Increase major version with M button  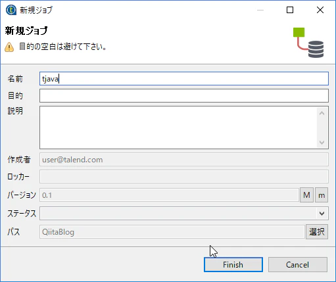click(x=306, y=195)
